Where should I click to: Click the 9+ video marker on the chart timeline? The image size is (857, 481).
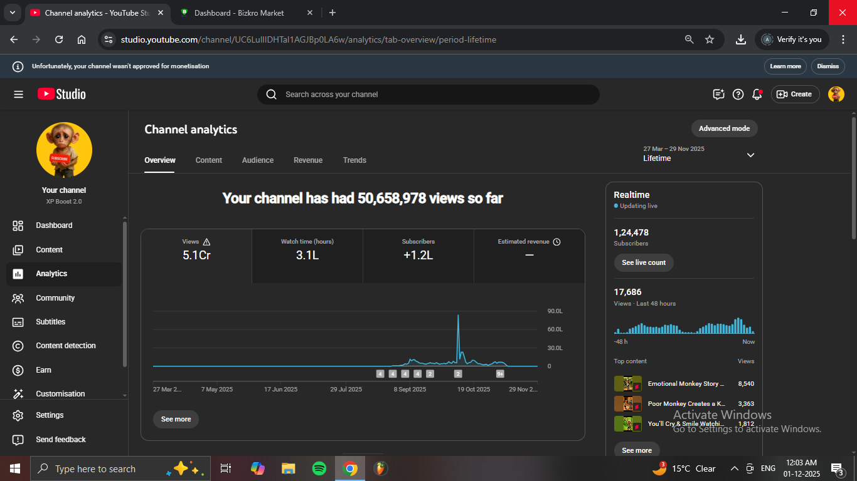(x=500, y=374)
